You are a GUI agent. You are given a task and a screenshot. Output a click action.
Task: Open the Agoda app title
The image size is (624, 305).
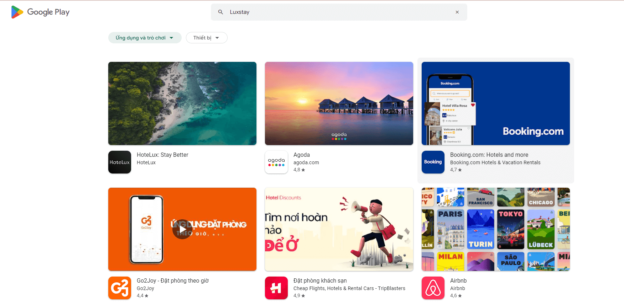302,155
